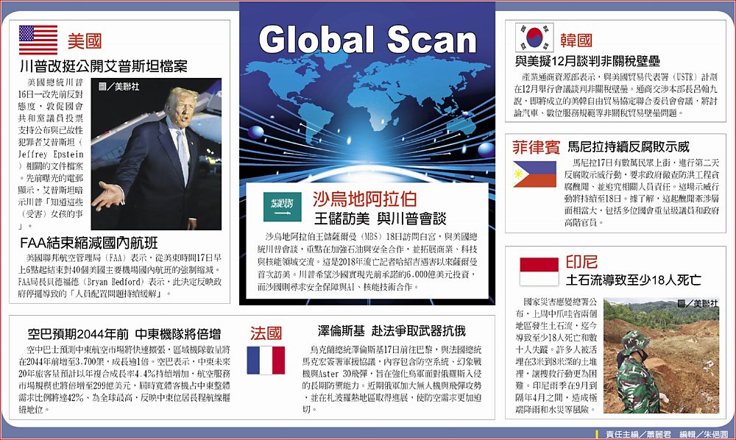
Task: Select the 沙烏地阿拉伯 country label
Action: (x=364, y=199)
